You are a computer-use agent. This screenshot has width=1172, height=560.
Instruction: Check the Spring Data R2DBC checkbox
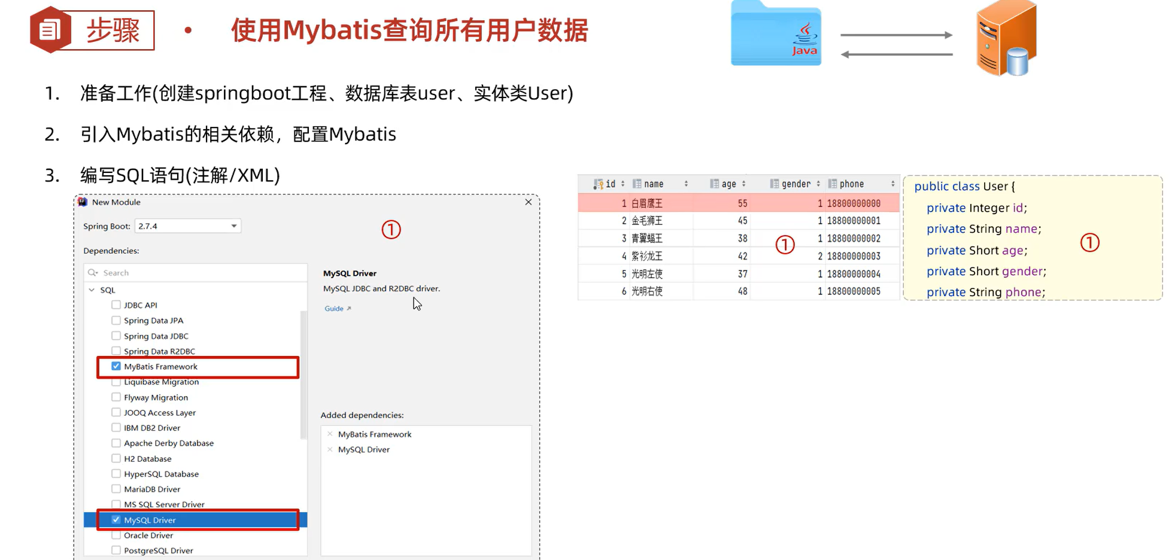point(116,351)
